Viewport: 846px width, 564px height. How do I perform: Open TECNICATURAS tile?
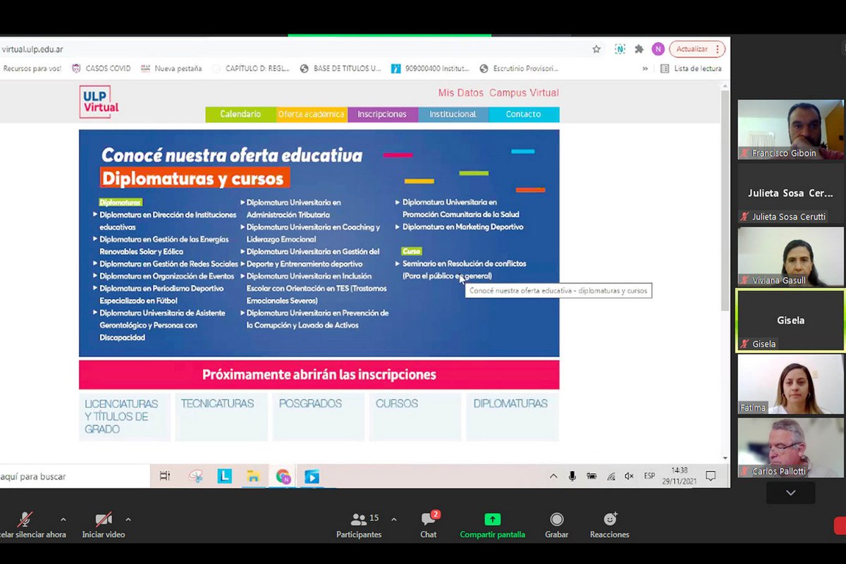[221, 417]
